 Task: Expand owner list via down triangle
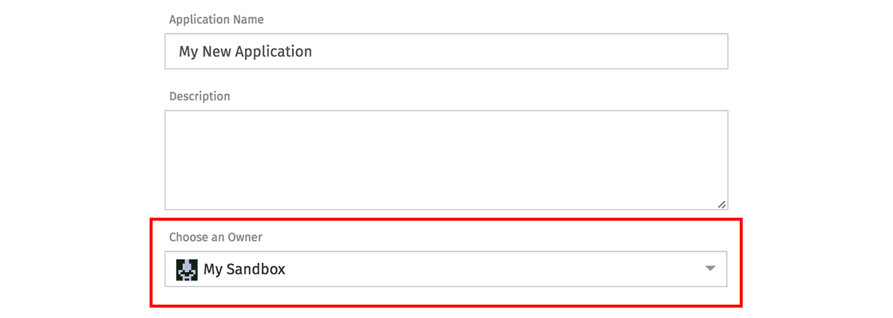[x=710, y=269]
